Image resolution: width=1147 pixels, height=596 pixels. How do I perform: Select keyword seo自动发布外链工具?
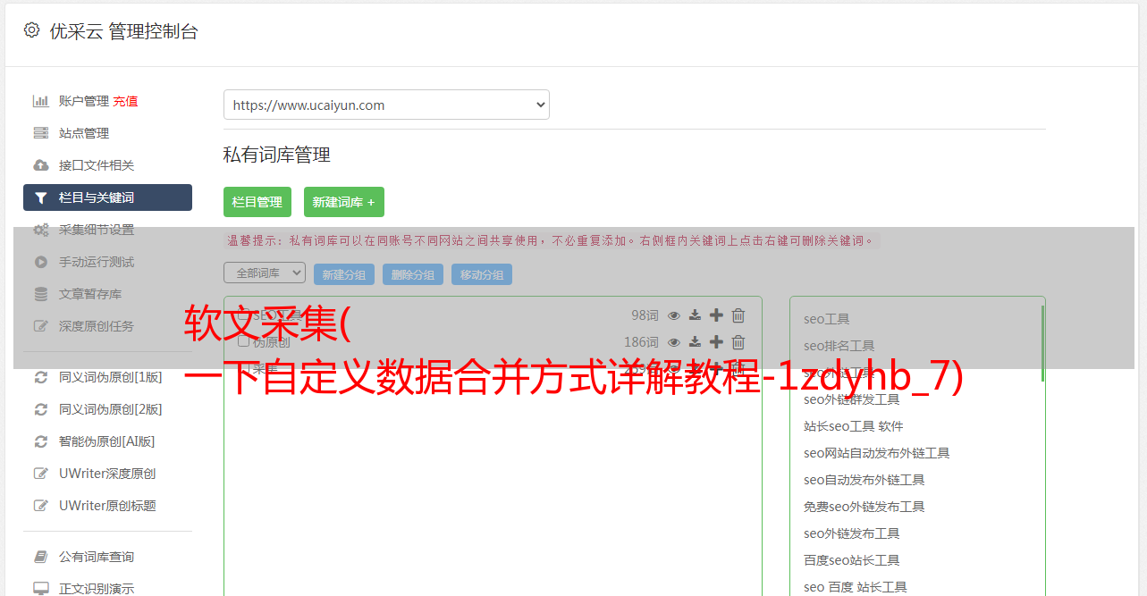[864, 480]
